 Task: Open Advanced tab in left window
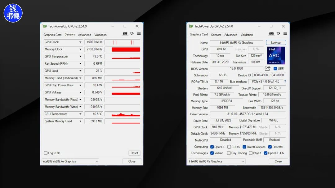[x=85, y=35]
